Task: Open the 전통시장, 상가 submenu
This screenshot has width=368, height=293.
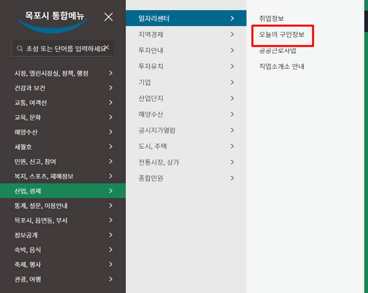Action: (186, 162)
